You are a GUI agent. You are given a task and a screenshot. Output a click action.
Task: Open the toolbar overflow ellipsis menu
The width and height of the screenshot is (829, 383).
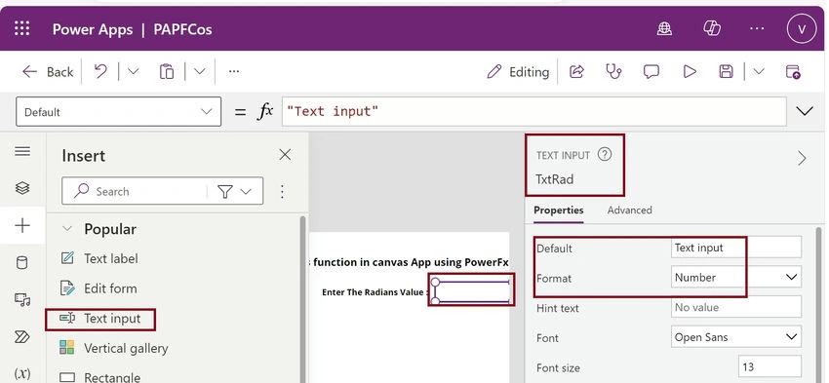click(x=234, y=71)
